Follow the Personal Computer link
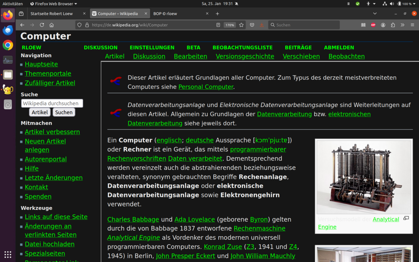Viewport: 419px width, 262px height. 206,87
